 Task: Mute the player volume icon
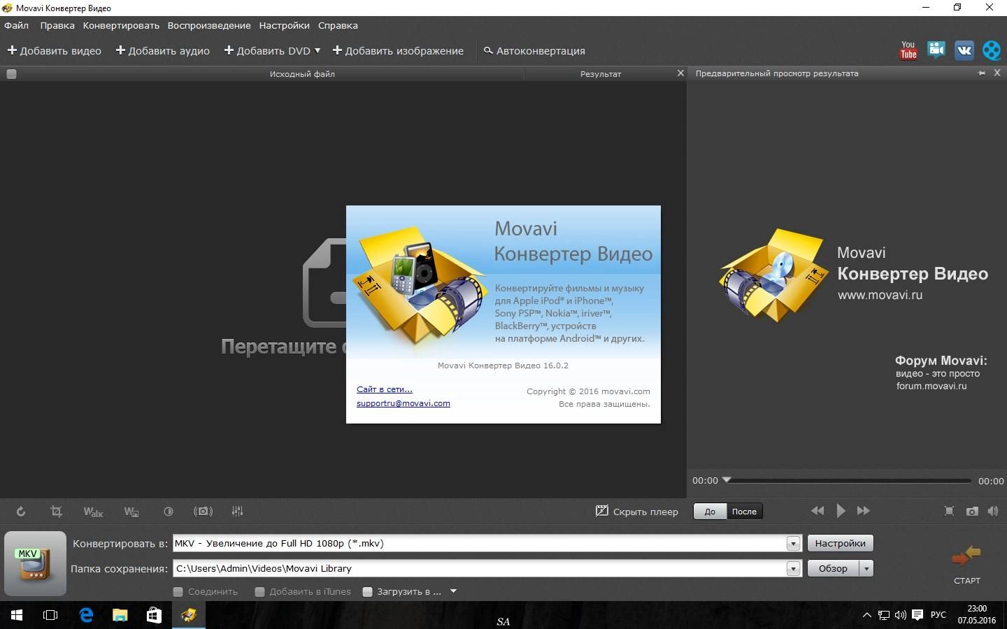993,511
